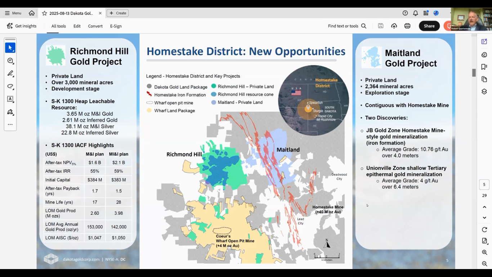Select the add text box tool

(x=10, y=99)
